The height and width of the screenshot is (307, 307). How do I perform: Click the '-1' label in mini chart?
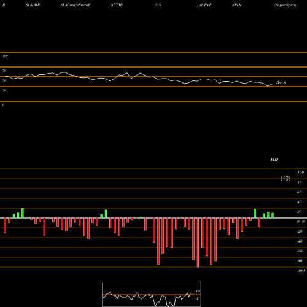(x=197, y=298)
